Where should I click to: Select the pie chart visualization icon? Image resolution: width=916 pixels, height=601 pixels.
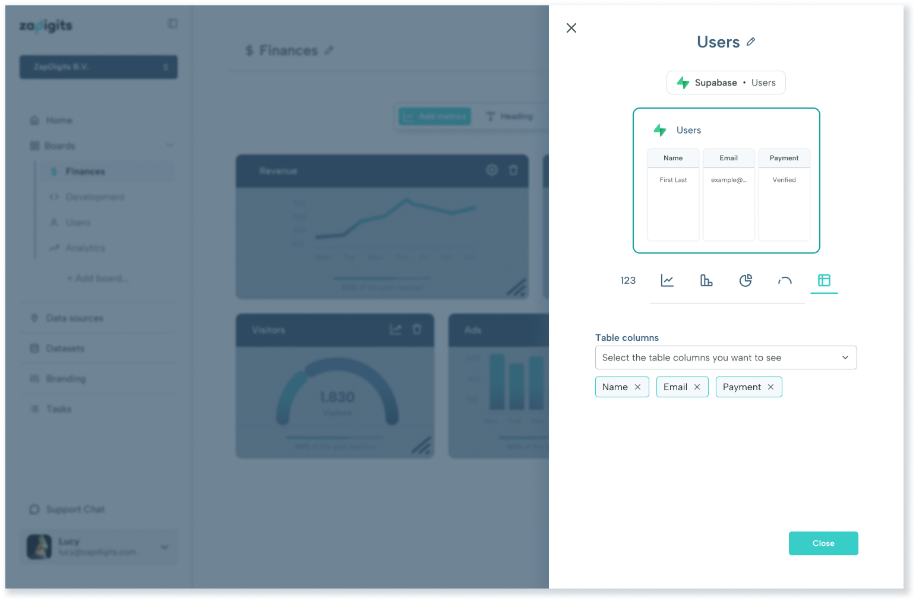click(x=746, y=281)
